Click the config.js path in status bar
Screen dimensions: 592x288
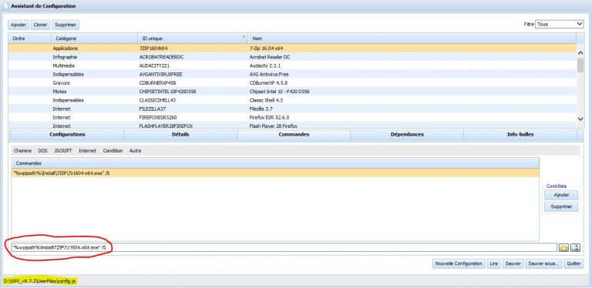(40, 281)
